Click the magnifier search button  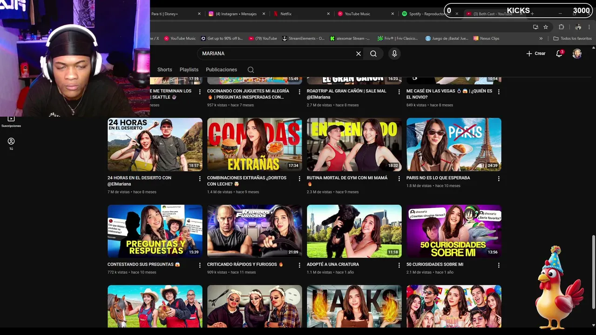[x=373, y=54]
